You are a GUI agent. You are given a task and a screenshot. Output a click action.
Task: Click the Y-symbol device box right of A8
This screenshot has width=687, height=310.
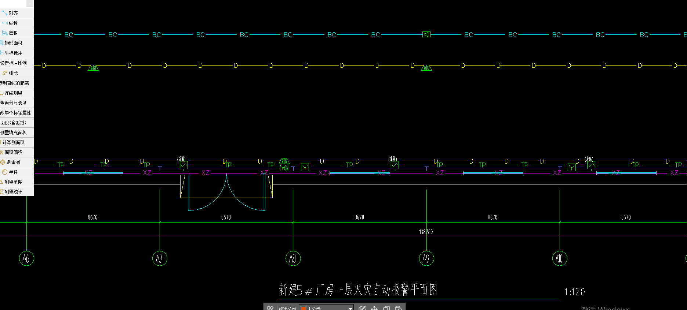305,167
